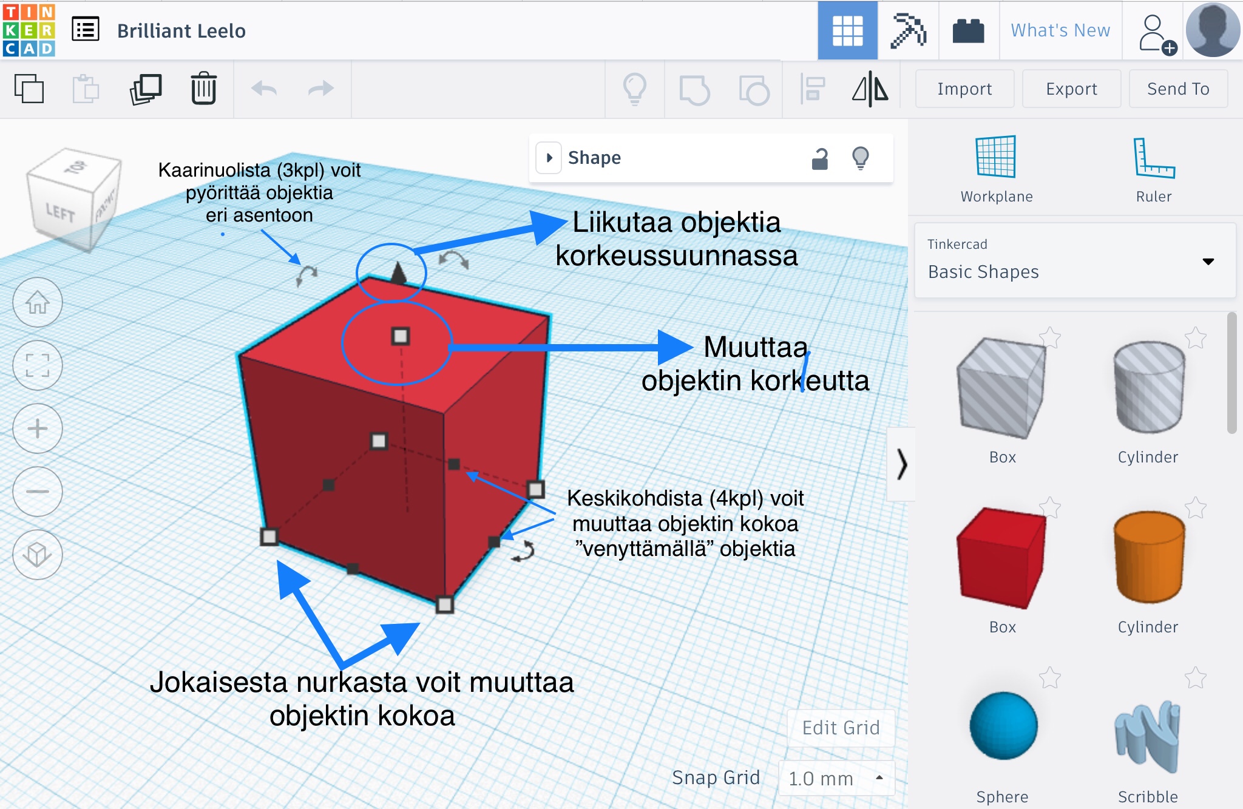Click the Edit Grid button
The height and width of the screenshot is (809, 1243).
point(841,728)
